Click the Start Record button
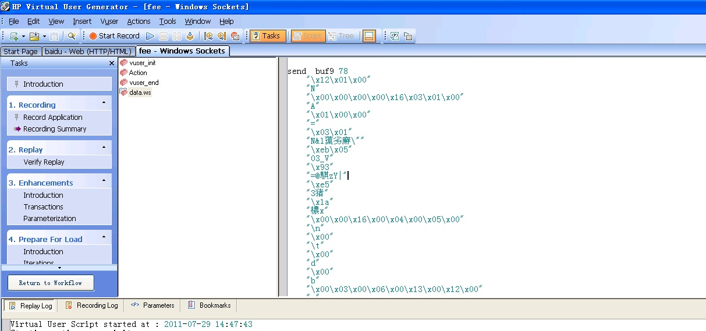This screenshot has height=331, width=706. [114, 36]
